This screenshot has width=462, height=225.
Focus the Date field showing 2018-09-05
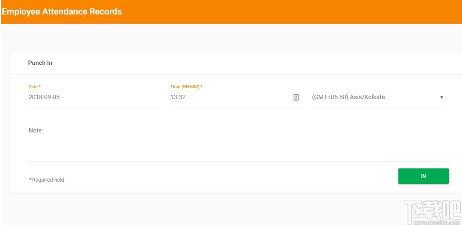pos(95,97)
